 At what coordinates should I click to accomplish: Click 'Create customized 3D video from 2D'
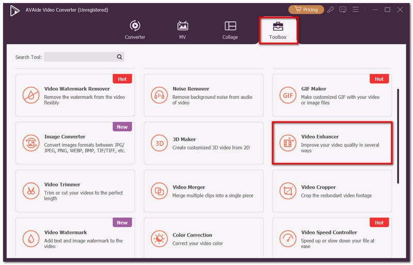coord(211,148)
